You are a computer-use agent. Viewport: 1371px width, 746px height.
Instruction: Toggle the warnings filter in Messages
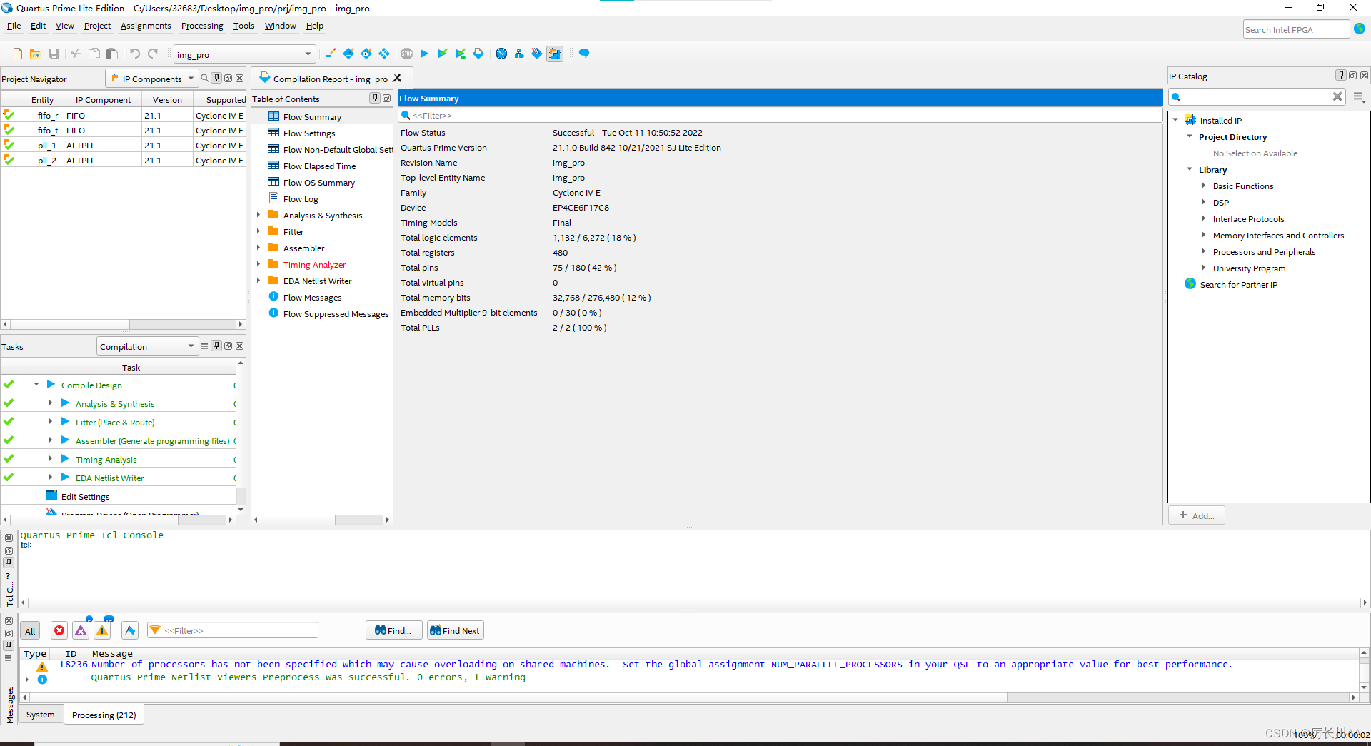click(x=103, y=630)
